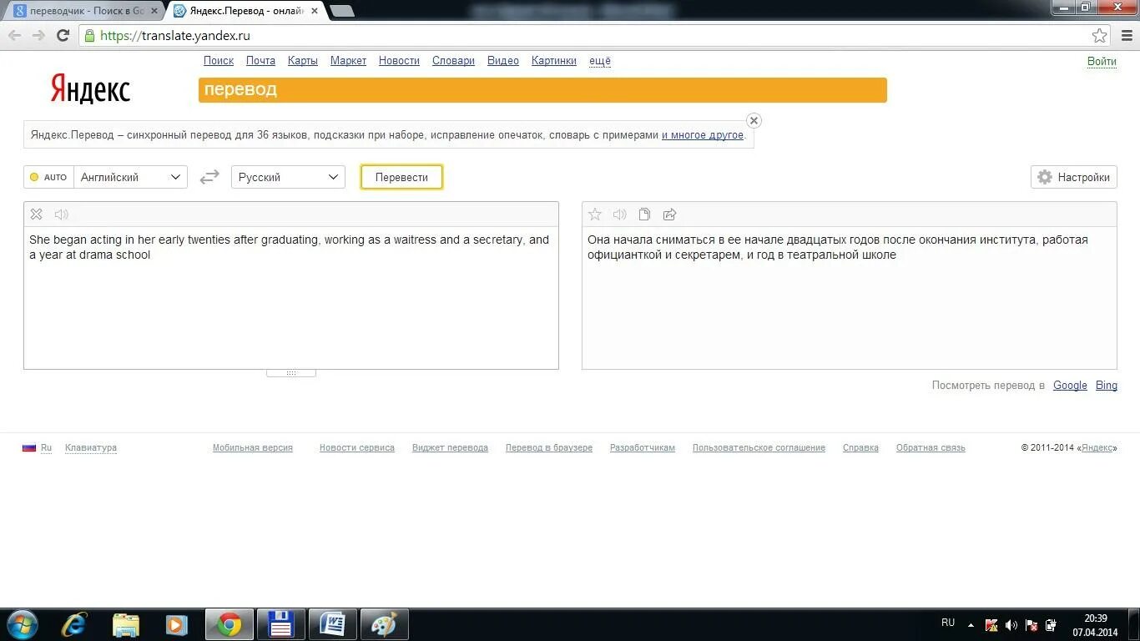
Task: Follow the и многое другое link
Action: coord(702,134)
